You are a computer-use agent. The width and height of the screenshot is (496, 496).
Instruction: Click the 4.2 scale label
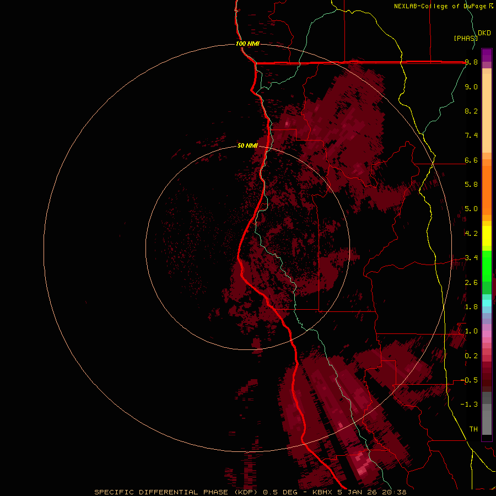pyautogui.click(x=471, y=234)
